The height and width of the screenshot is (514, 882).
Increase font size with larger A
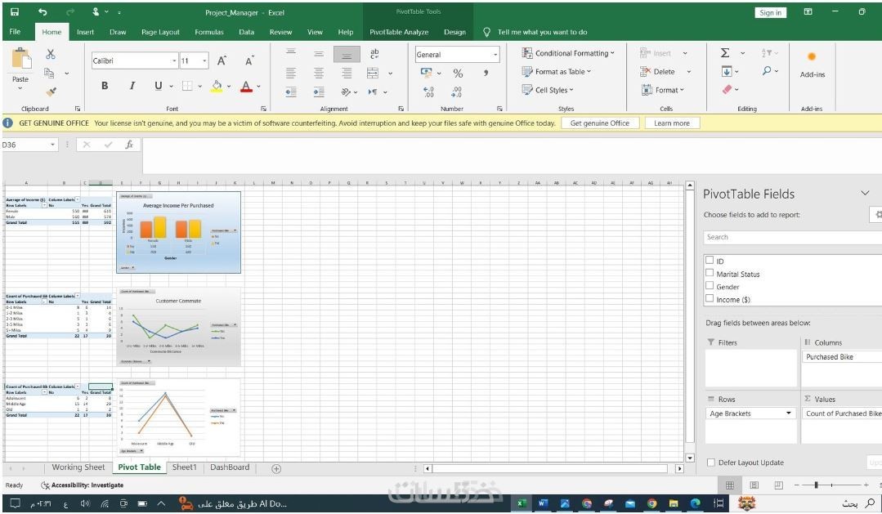(222, 60)
